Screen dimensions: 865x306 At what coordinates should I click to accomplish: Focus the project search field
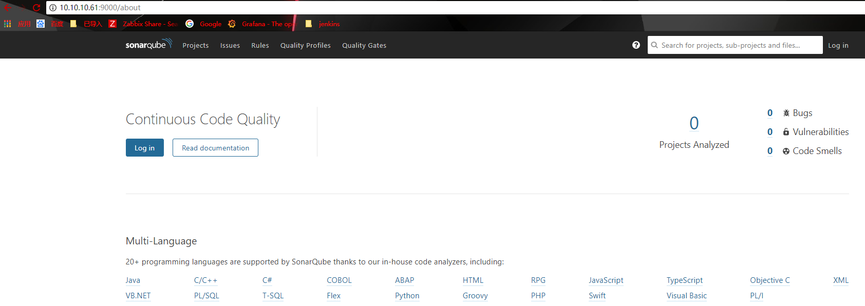(735, 45)
